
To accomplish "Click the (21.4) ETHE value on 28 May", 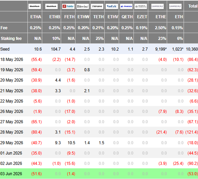I will pos(162,132).
